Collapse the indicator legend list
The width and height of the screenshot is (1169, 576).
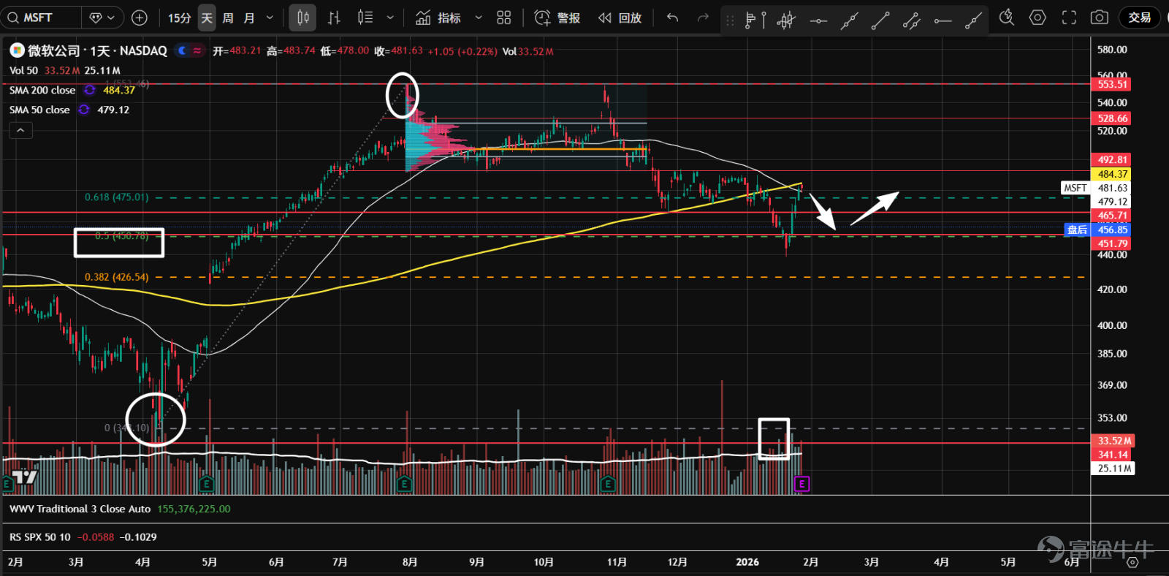[20, 130]
